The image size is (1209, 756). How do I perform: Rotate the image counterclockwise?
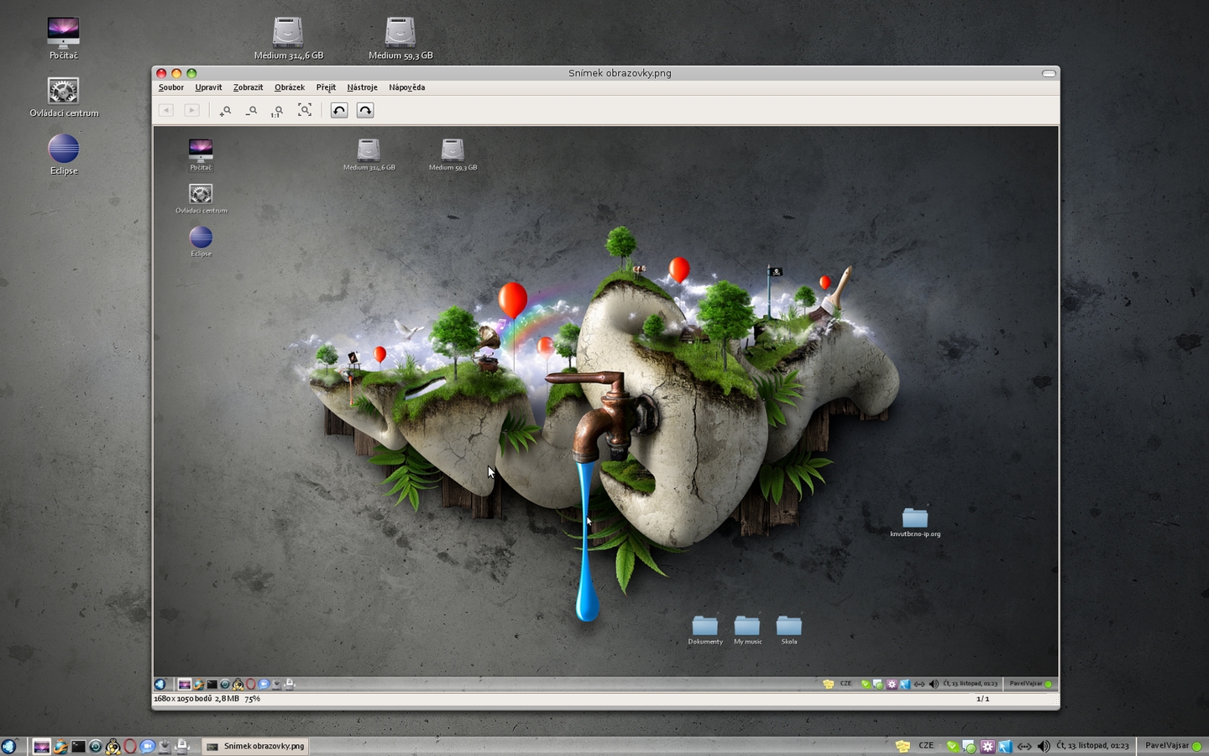pos(339,110)
